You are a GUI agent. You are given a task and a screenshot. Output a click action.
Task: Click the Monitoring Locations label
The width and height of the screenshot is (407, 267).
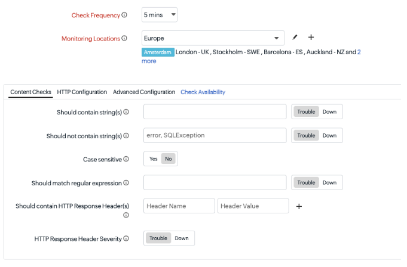[91, 39]
